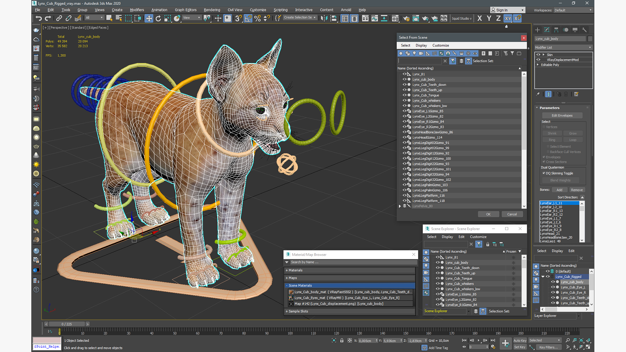Open the Utilities command panel wrench
The width and height of the screenshot is (626, 352).
point(584,30)
